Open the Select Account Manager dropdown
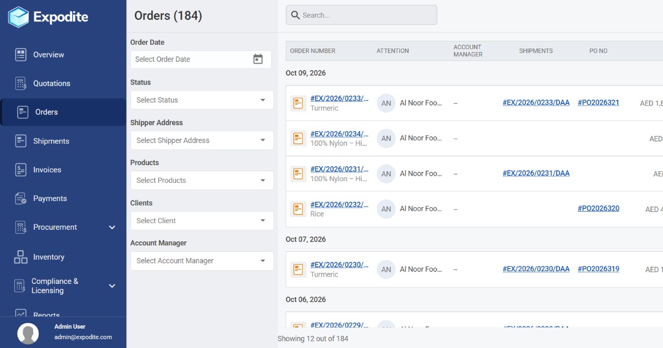The height and width of the screenshot is (348, 663). [202, 261]
